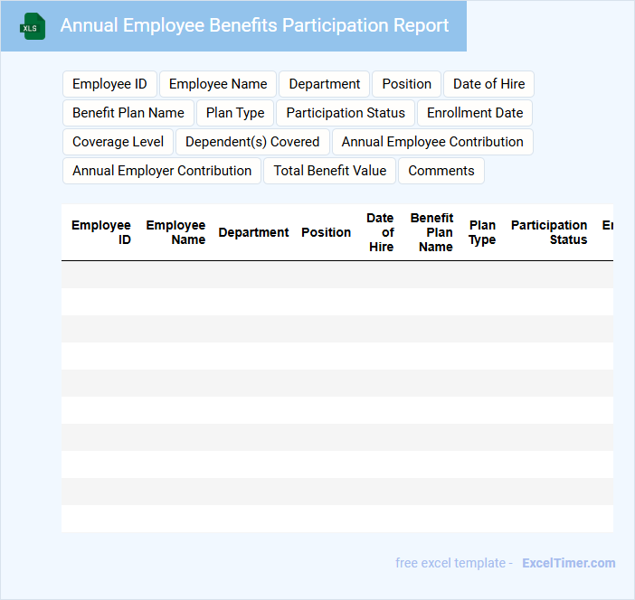The image size is (635, 600).
Task: Select the Enrollment Date tag
Action: point(475,113)
